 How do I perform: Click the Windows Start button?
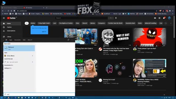pos(2,98)
